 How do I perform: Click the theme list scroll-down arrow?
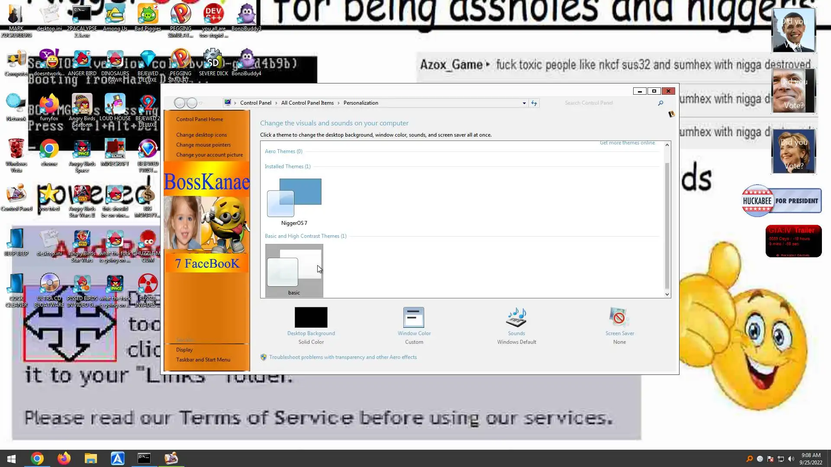point(667,294)
